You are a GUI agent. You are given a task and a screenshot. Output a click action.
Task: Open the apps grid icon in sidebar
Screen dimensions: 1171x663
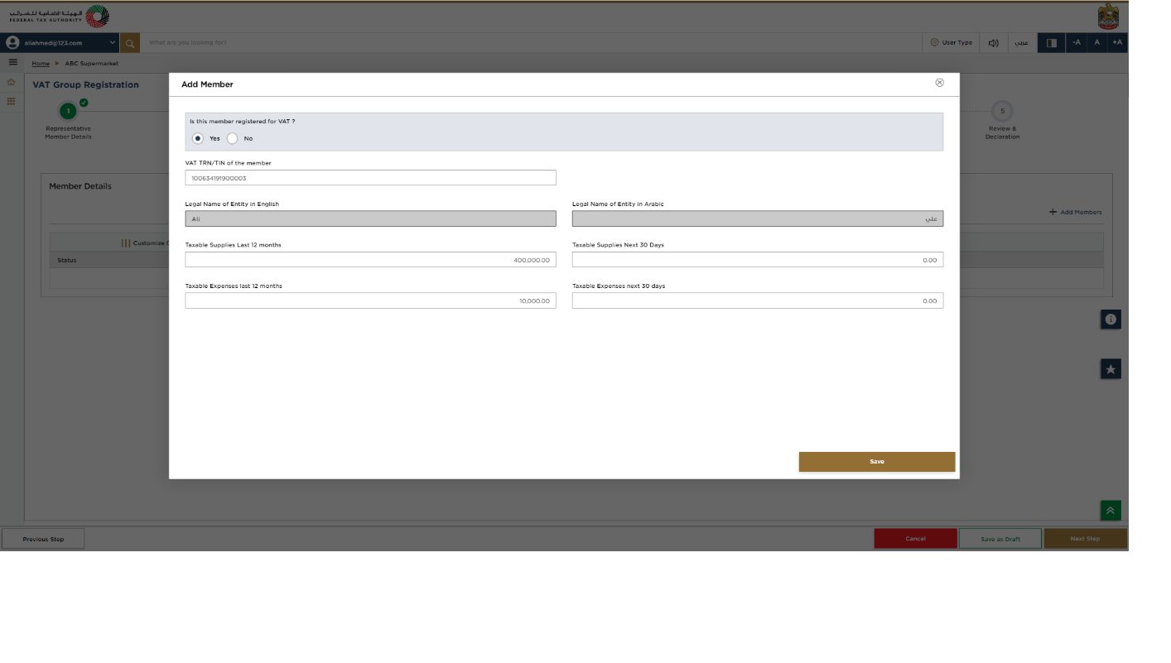[x=11, y=101]
